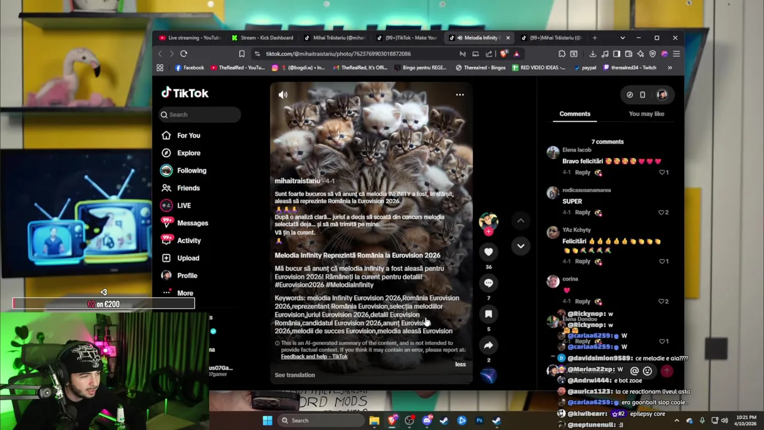Open comments via the speech bubble icon
The width and height of the screenshot is (764, 430).
click(x=488, y=283)
